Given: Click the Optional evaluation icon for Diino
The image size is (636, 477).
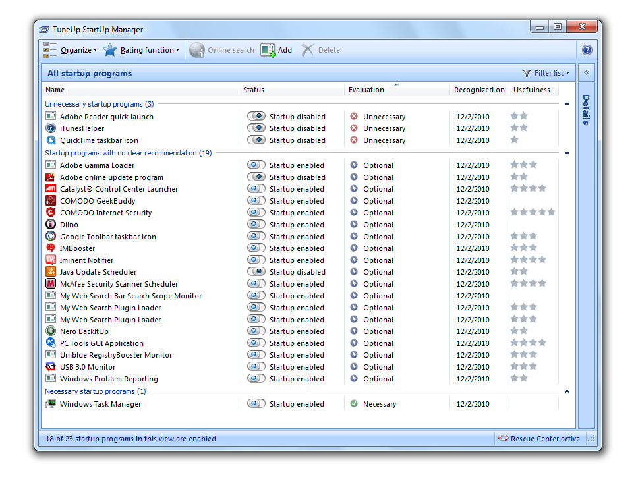Looking at the screenshot, I should (x=354, y=224).
